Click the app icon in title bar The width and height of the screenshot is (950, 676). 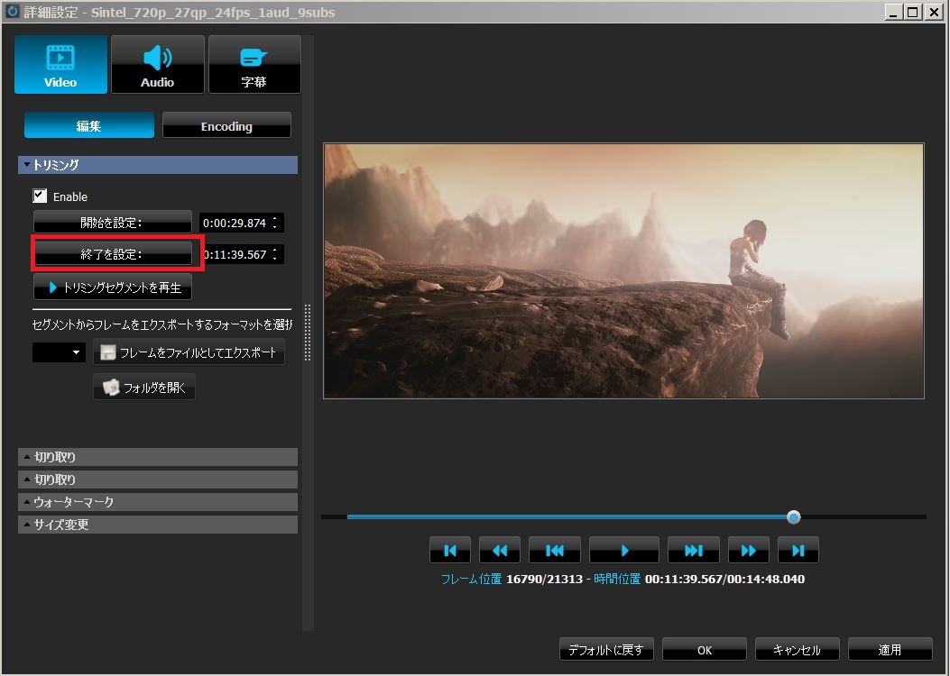coord(12,12)
